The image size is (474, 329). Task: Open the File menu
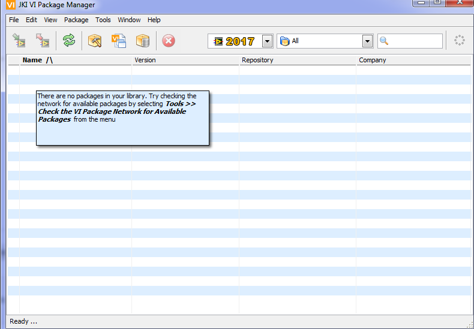(x=14, y=20)
